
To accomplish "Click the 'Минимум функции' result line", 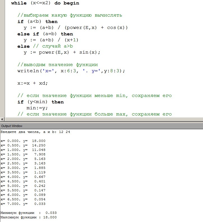I will 28,213.
